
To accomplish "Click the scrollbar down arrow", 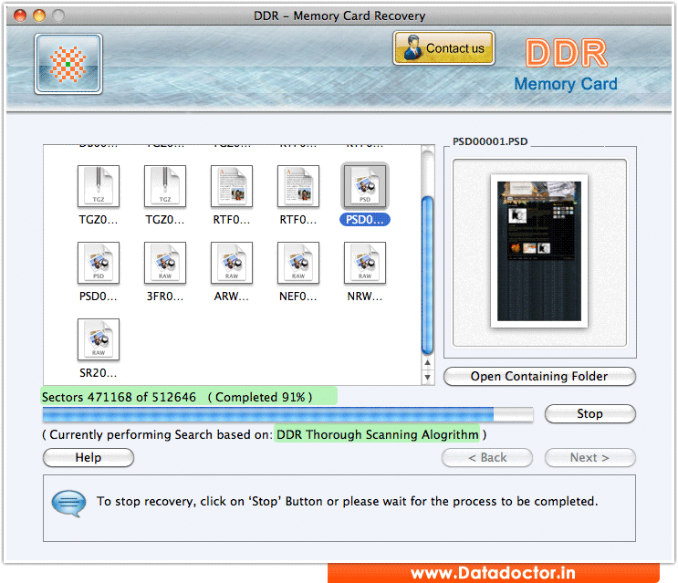I will tap(427, 378).
